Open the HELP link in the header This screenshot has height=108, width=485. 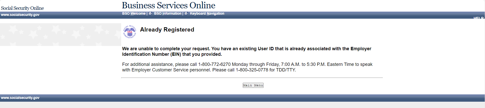tap(478, 18)
